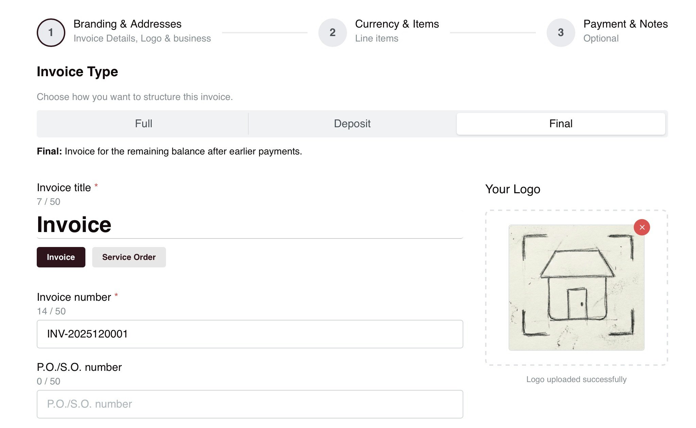
Task: Open the Payment & Notes step label
Action: tap(625, 24)
